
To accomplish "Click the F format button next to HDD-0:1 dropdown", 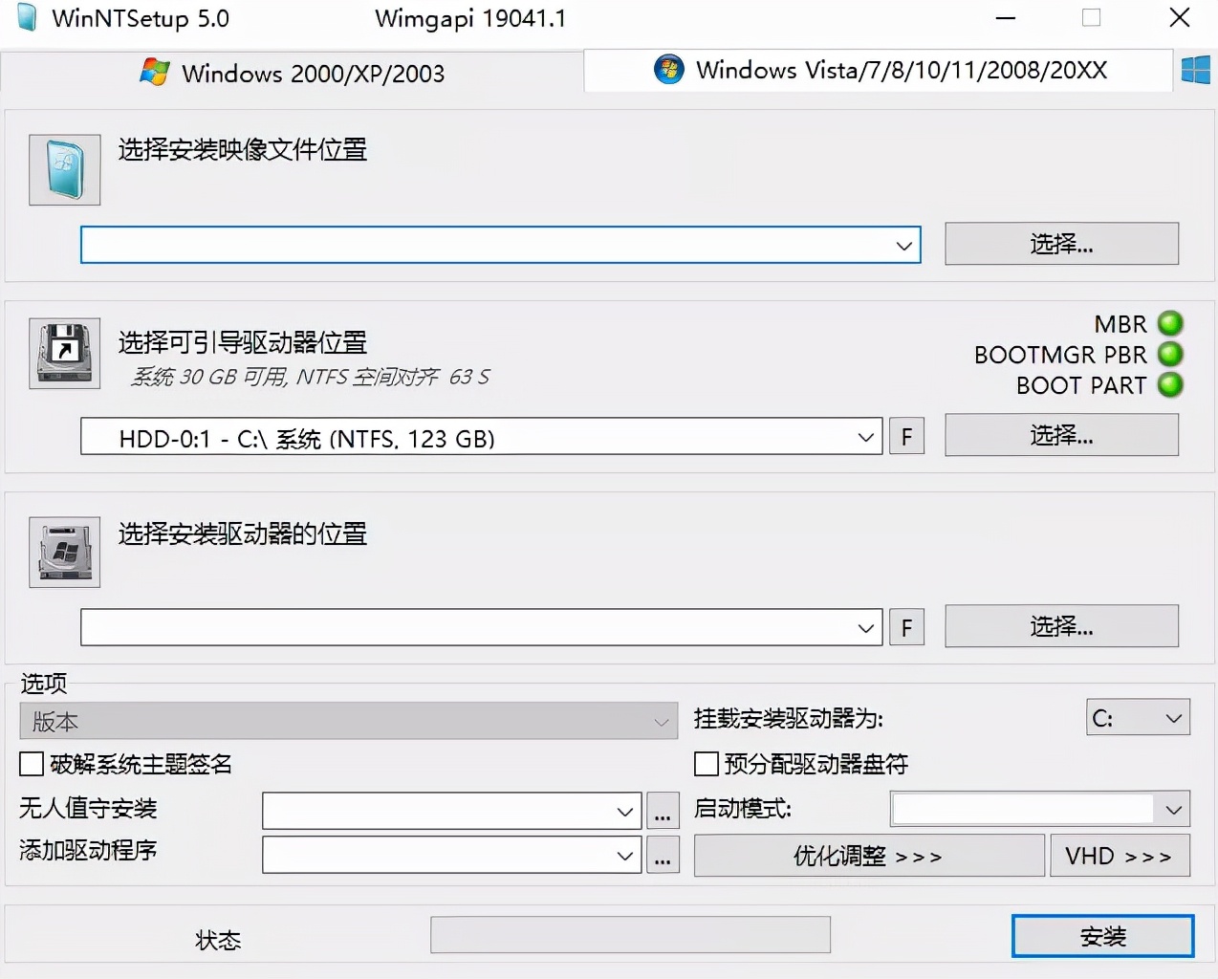I will (906, 436).
